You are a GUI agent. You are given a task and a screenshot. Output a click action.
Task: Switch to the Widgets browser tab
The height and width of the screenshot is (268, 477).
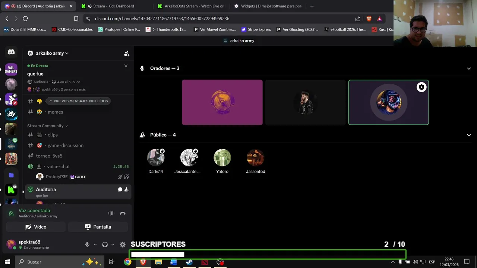click(x=268, y=6)
